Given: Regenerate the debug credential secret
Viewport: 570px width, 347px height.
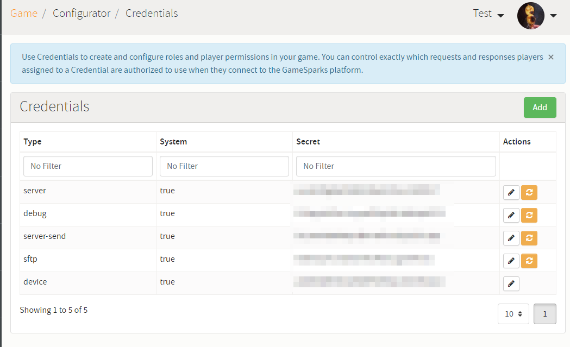Looking at the screenshot, I should (x=529, y=215).
